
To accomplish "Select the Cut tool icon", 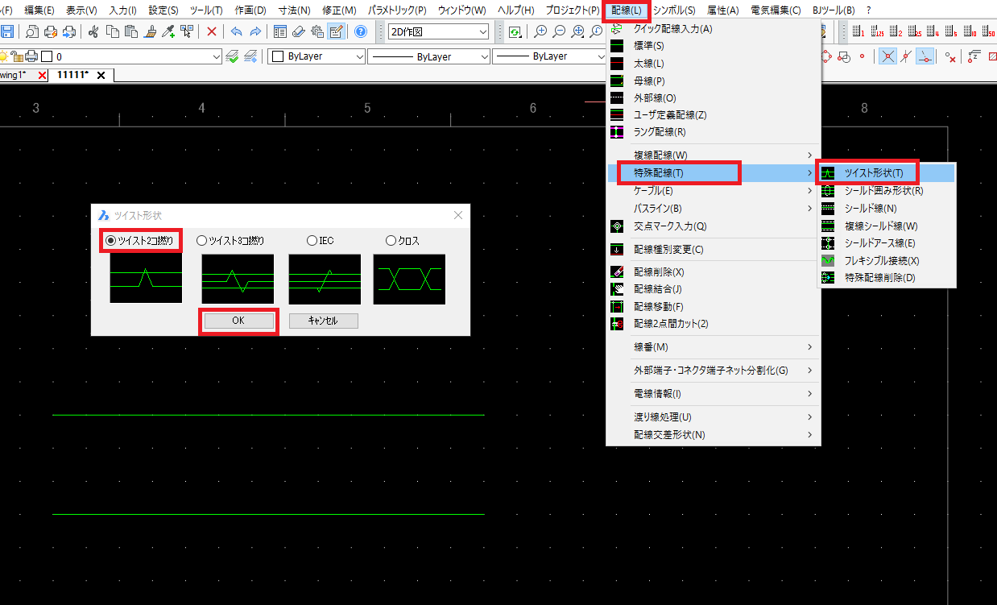I will pyautogui.click(x=93, y=32).
